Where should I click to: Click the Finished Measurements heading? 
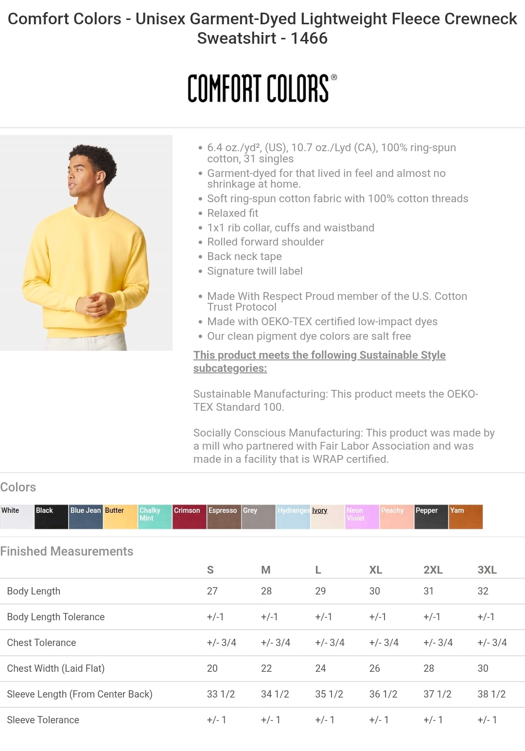point(67,551)
